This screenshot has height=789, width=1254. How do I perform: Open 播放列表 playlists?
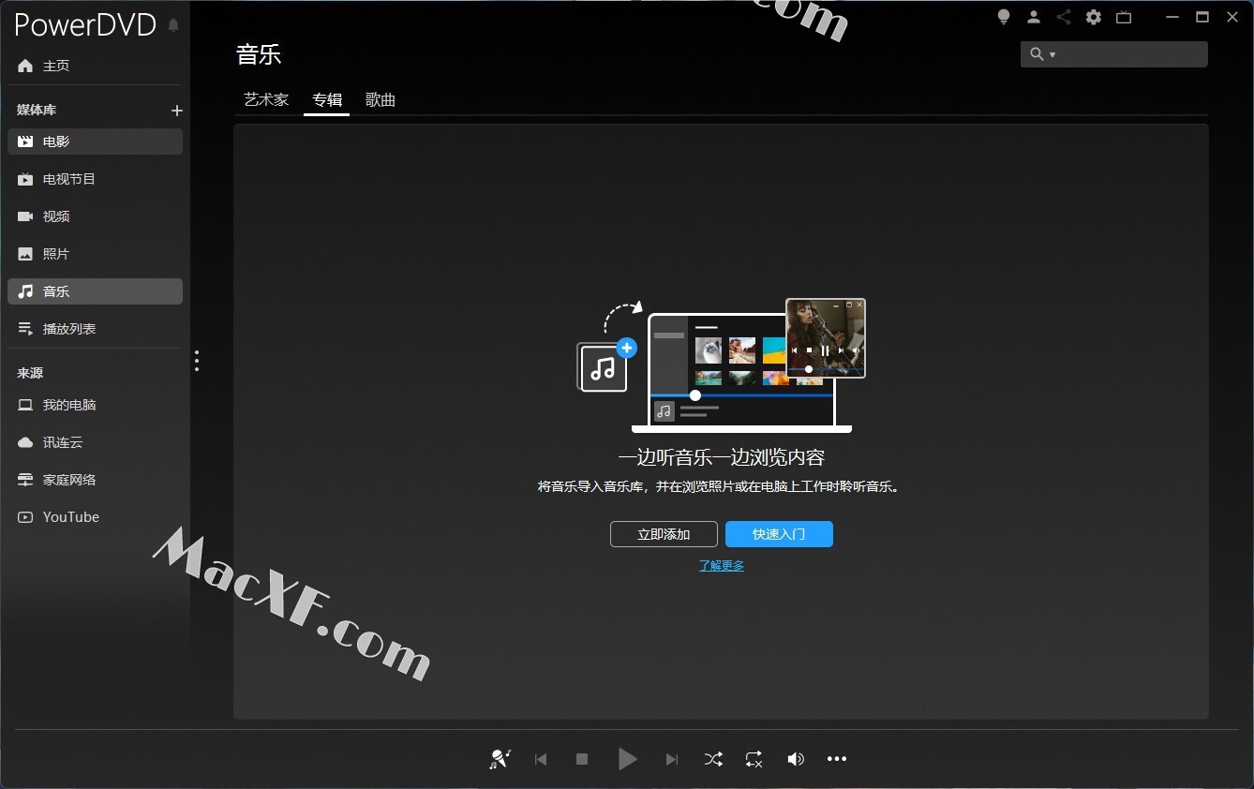click(95, 329)
